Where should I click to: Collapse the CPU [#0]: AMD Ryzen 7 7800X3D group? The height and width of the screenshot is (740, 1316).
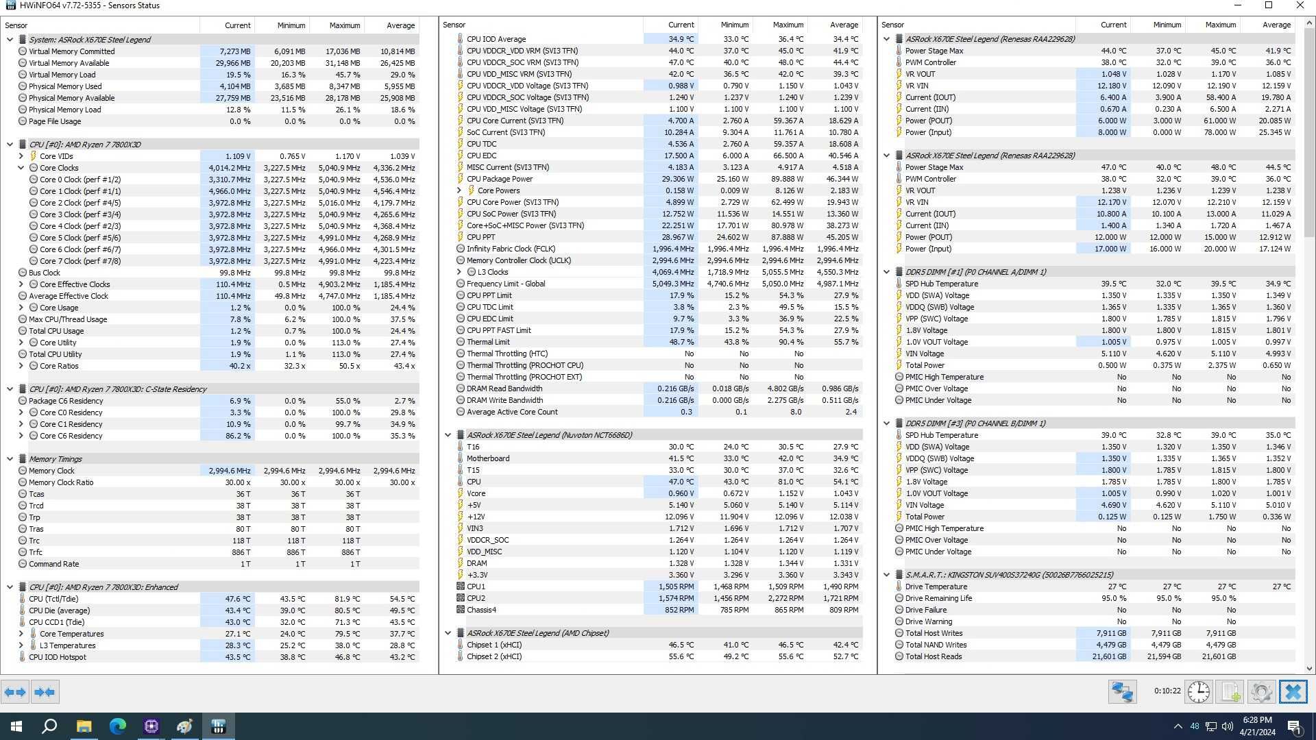[x=10, y=145]
